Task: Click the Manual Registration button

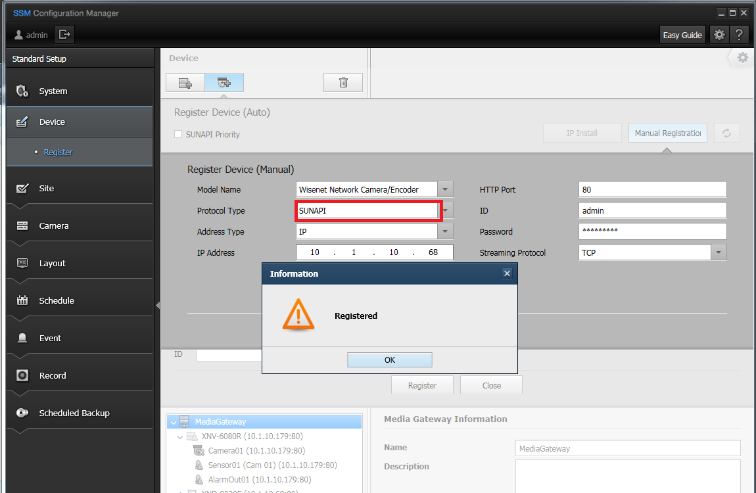Action: pos(668,133)
